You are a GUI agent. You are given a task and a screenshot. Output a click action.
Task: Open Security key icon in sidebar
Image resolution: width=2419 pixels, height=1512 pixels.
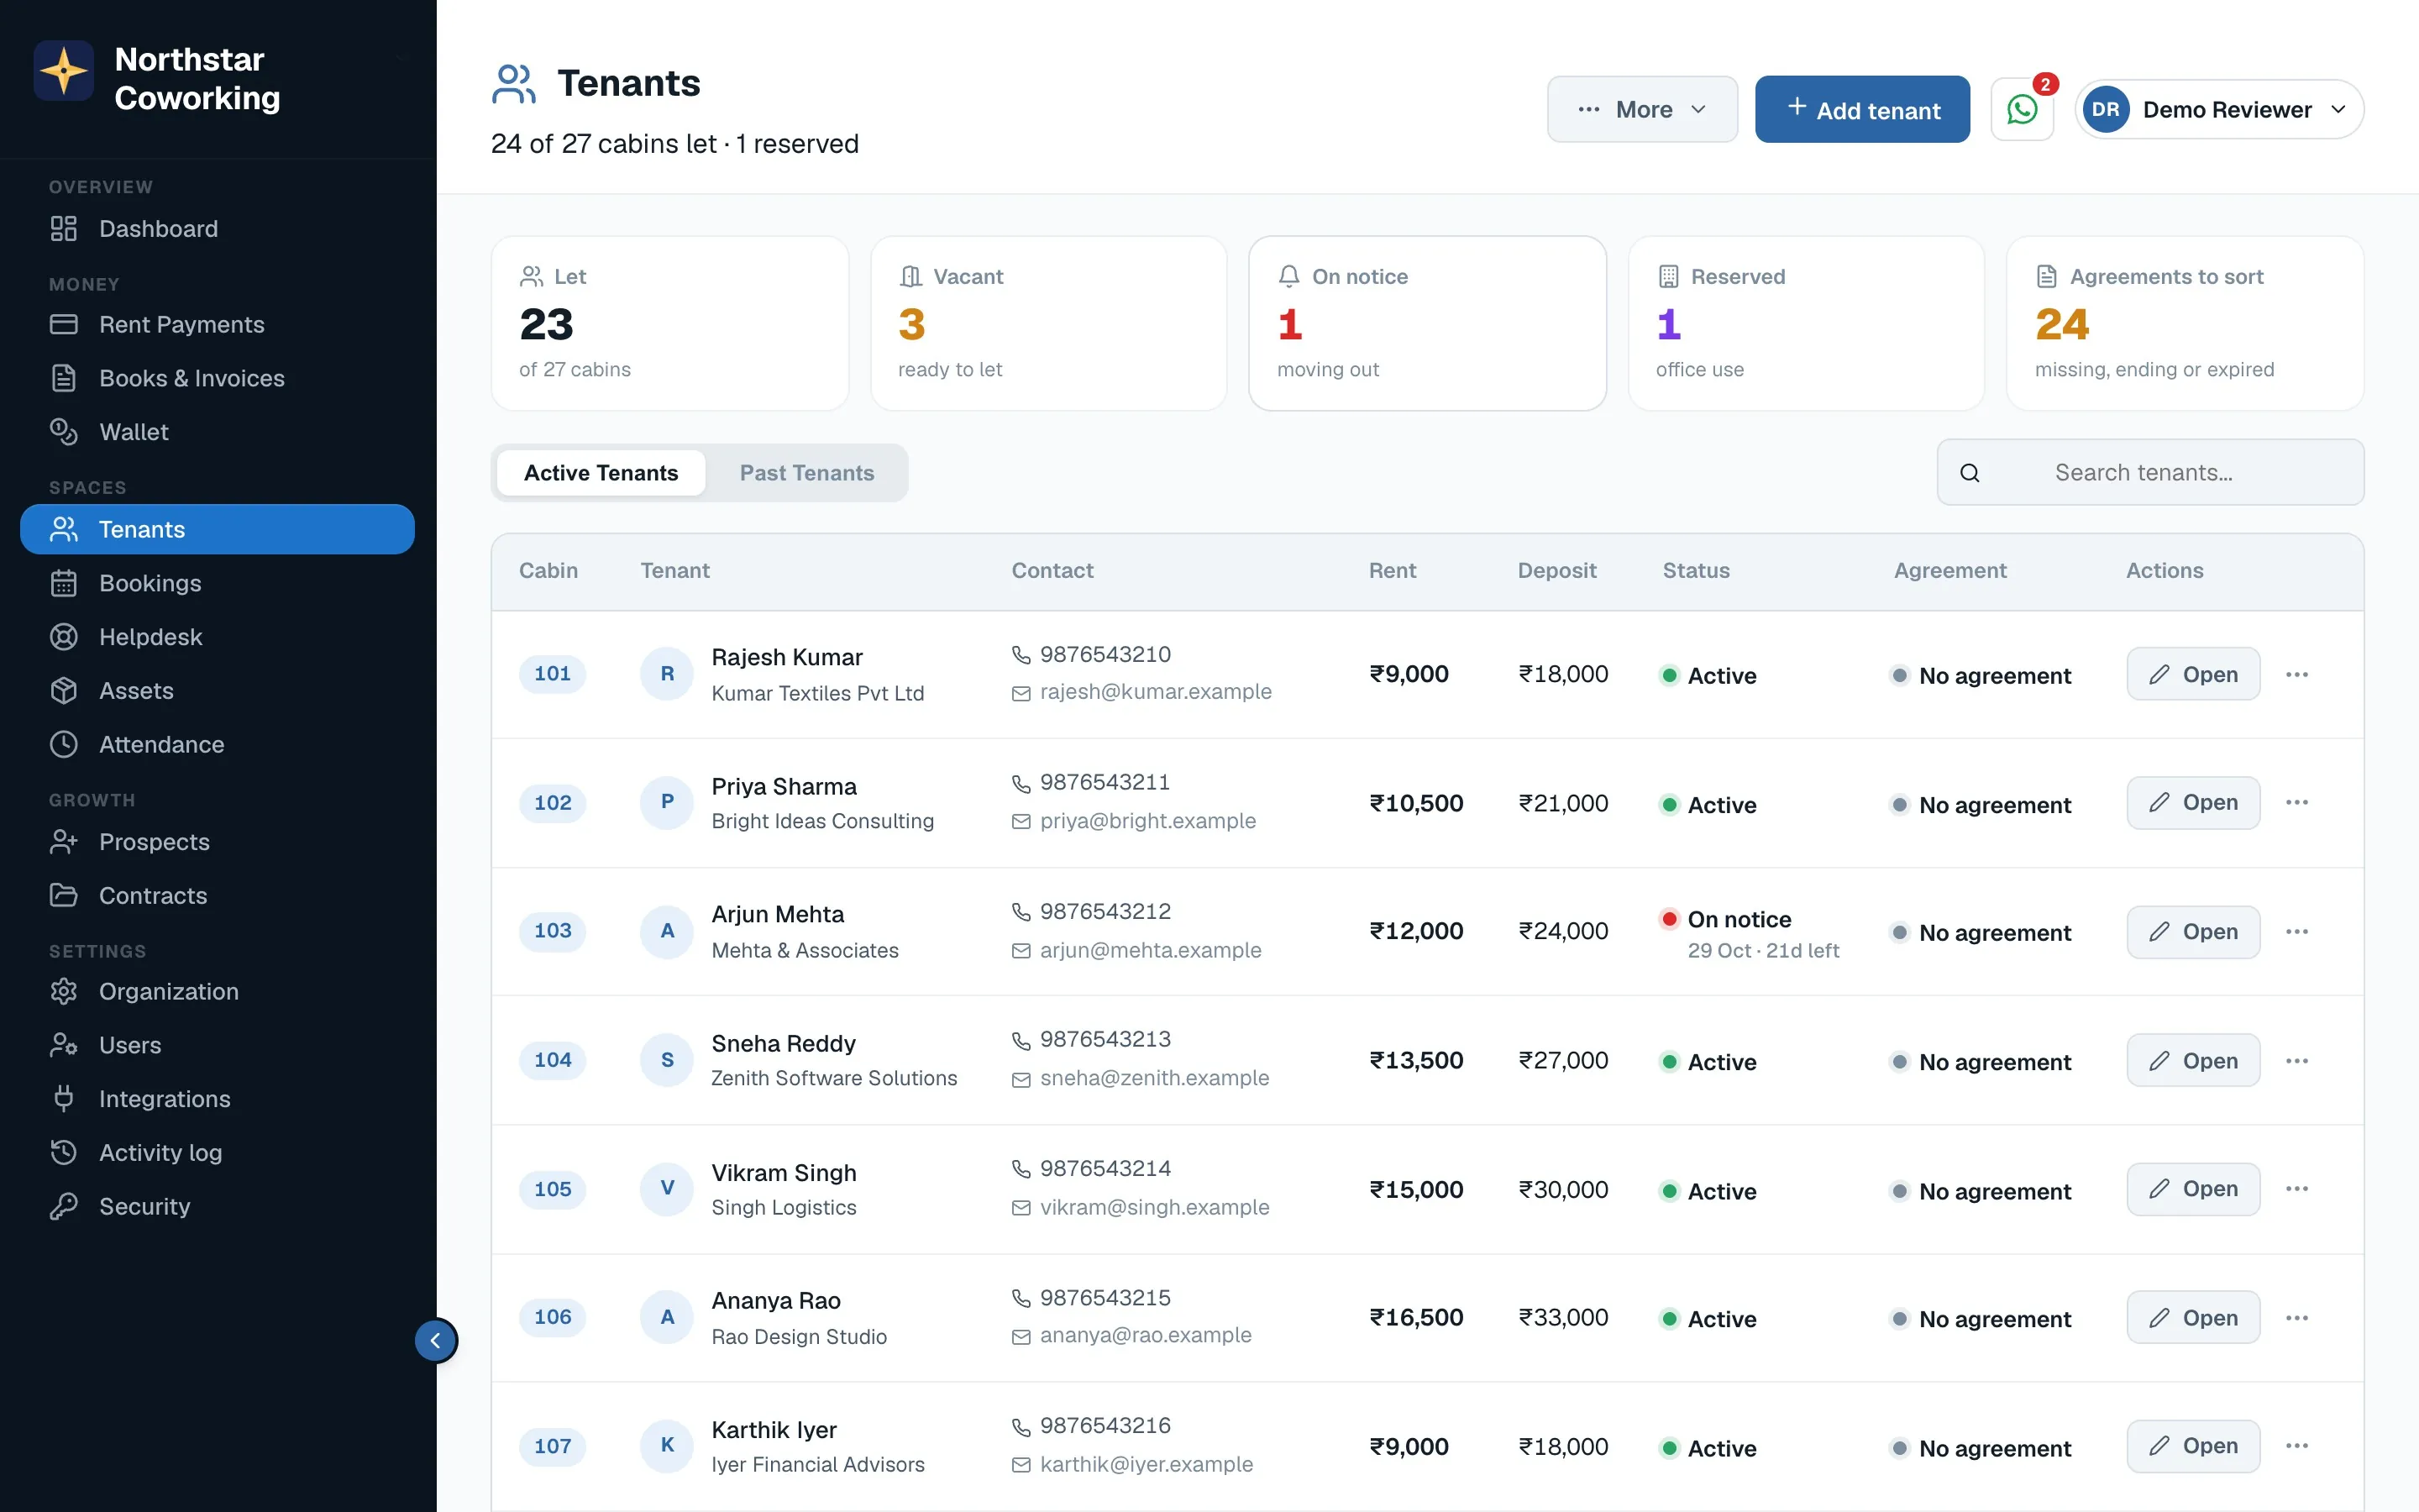coord(64,1207)
